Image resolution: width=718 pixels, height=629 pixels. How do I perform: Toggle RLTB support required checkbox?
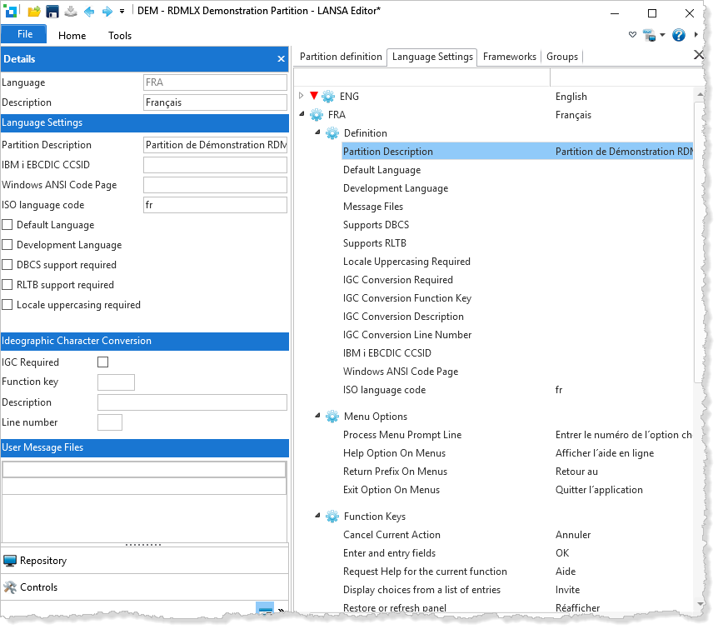tap(7, 284)
